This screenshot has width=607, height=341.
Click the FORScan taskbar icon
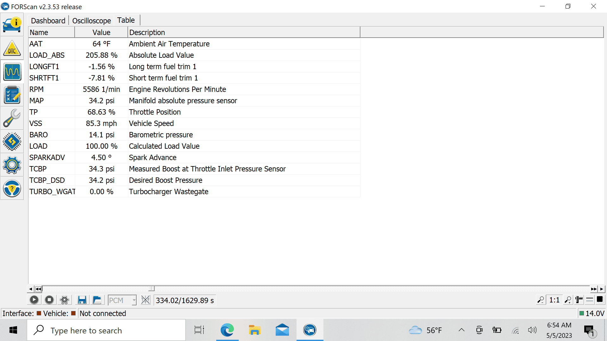click(x=310, y=330)
